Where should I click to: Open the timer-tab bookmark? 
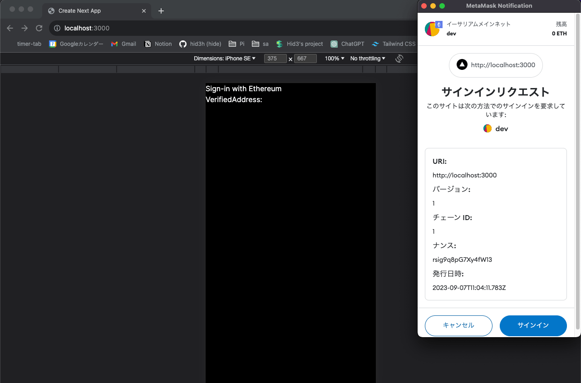pos(29,44)
